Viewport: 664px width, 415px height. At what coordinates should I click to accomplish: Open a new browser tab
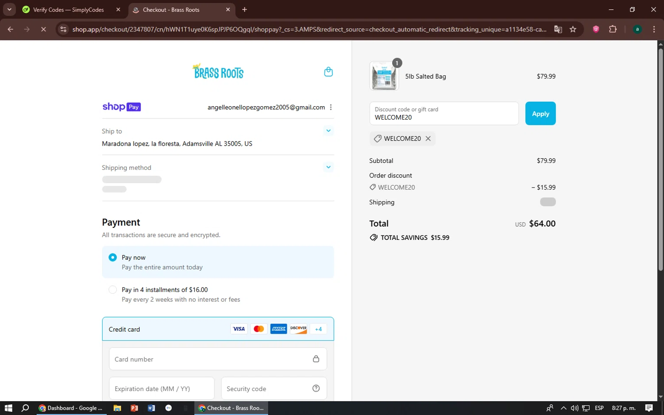point(244,9)
